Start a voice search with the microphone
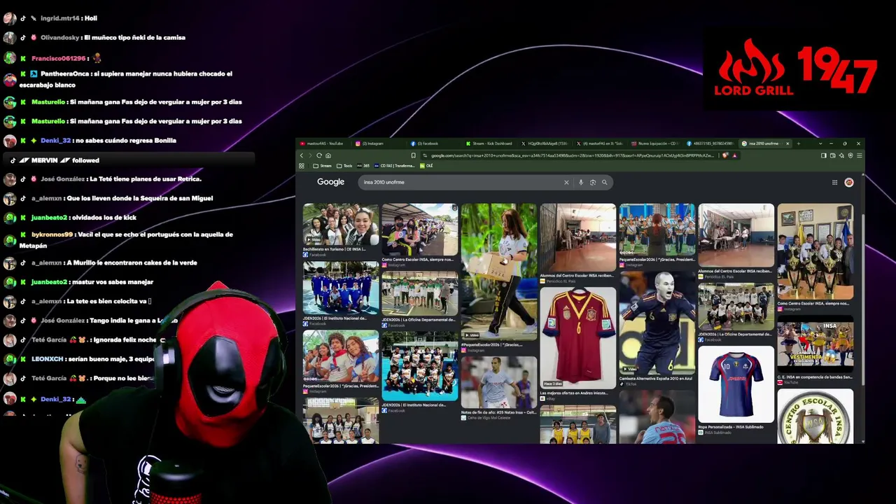This screenshot has height=504, width=896. (x=580, y=183)
